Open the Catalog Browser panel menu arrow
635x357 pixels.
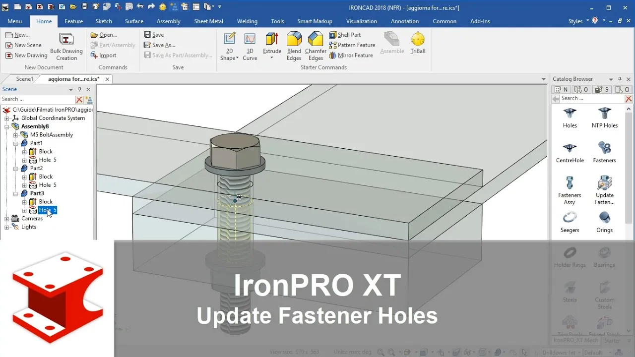click(611, 79)
